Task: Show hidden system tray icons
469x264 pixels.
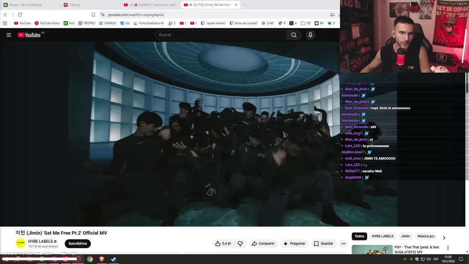Action: [x=405, y=259]
